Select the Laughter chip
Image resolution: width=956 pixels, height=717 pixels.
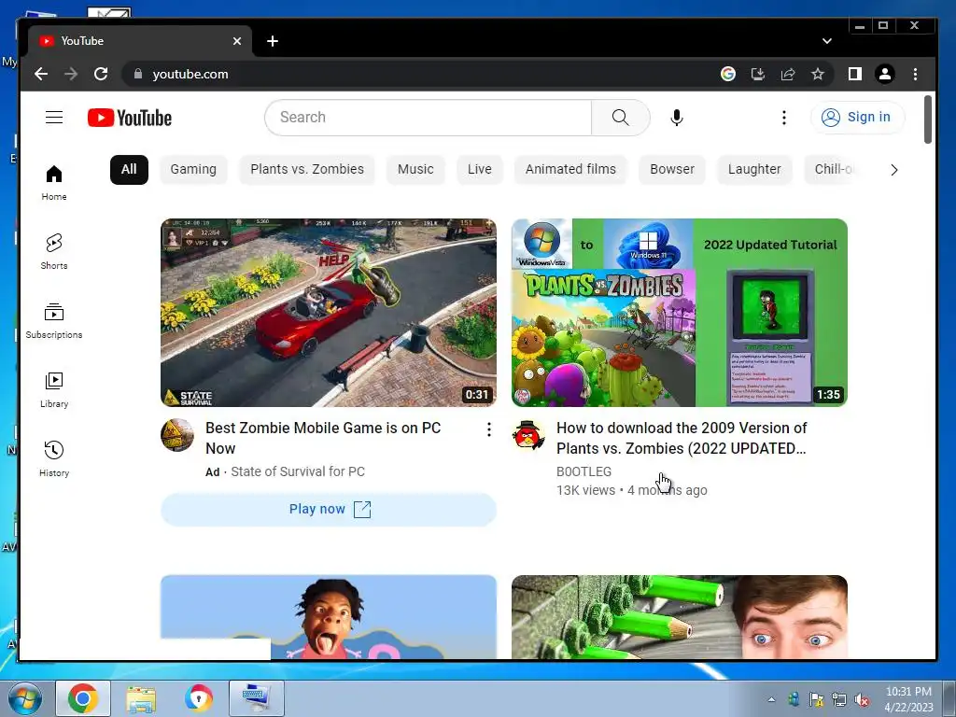tap(754, 170)
